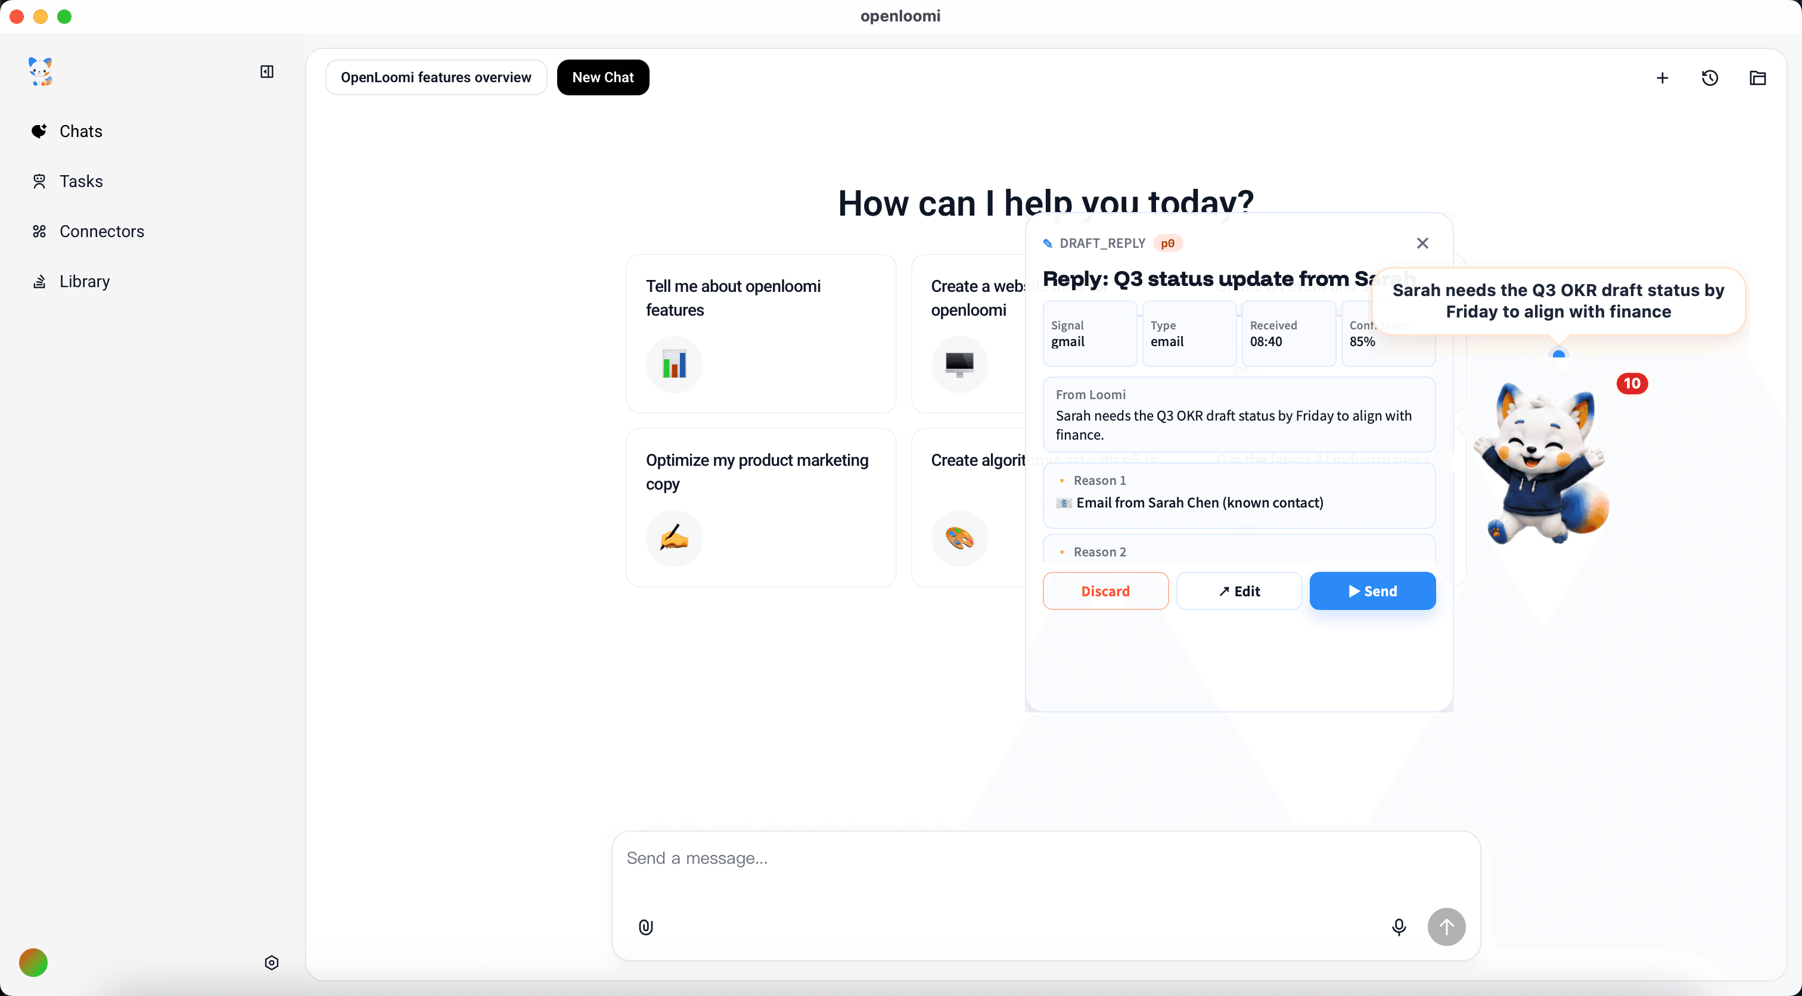Click the Library stack icon
Image resolution: width=1802 pixels, height=996 pixels.
[x=39, y=281]
